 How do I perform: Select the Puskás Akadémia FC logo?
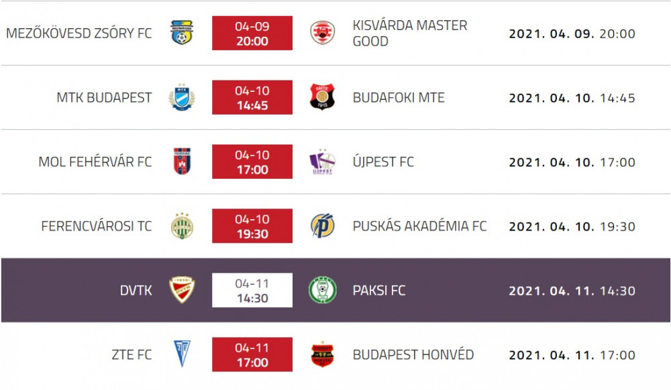coord(322,226)
